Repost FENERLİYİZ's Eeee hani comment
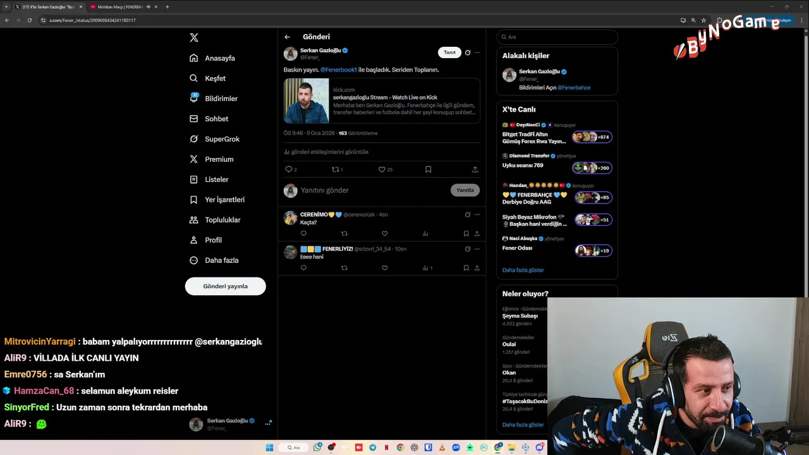 (x=344, y=268)
